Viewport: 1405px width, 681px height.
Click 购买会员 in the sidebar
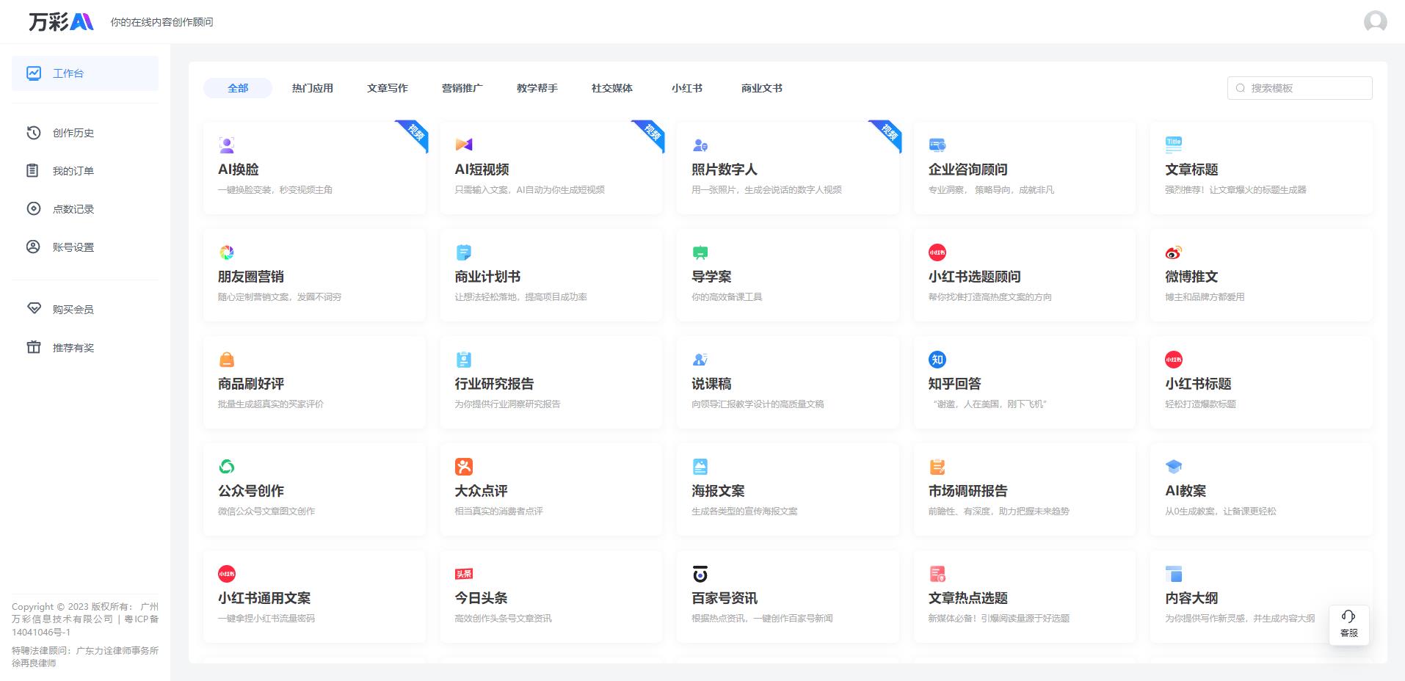coord(73,310)
